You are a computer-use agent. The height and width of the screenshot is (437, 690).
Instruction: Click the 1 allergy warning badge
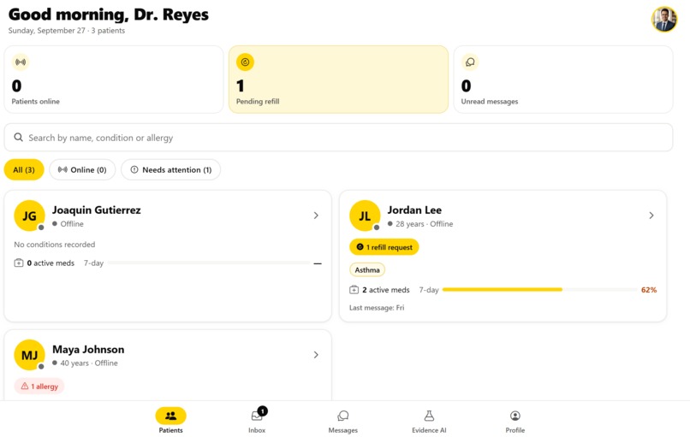39,386
